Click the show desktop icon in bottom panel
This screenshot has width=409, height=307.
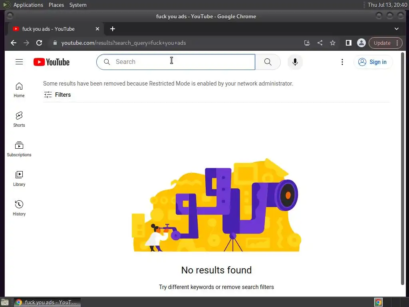5,302
